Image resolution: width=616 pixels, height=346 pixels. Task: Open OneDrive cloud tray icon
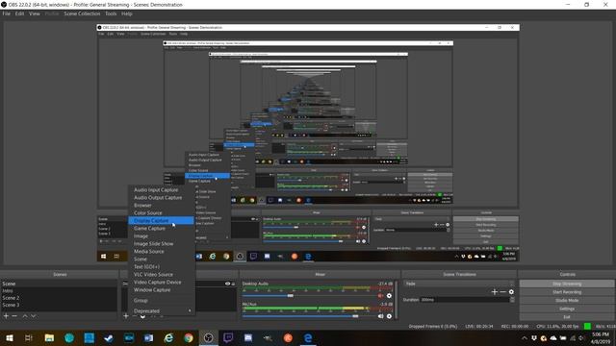tap(553, 338)
